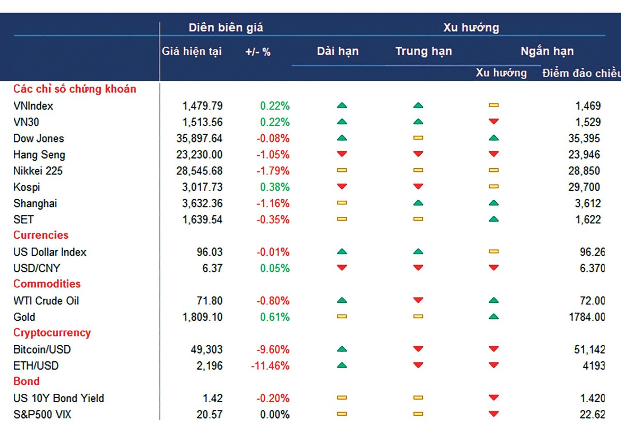Click Bitcoin/USD medium-term red down arrow
Screen dimensions: 621x426
point(418,349)
